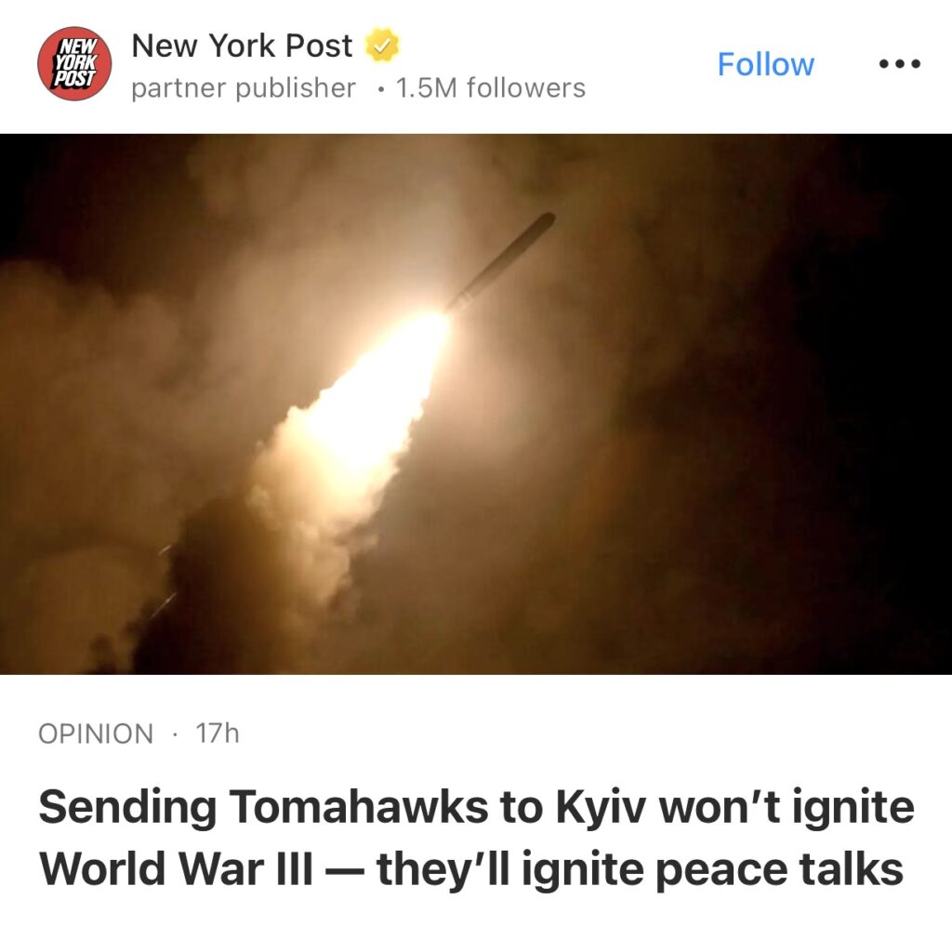Open the Sending Tomahawks to Kyiv headline
The height and width of the screenshot is (926, 952).
(476, 838)
